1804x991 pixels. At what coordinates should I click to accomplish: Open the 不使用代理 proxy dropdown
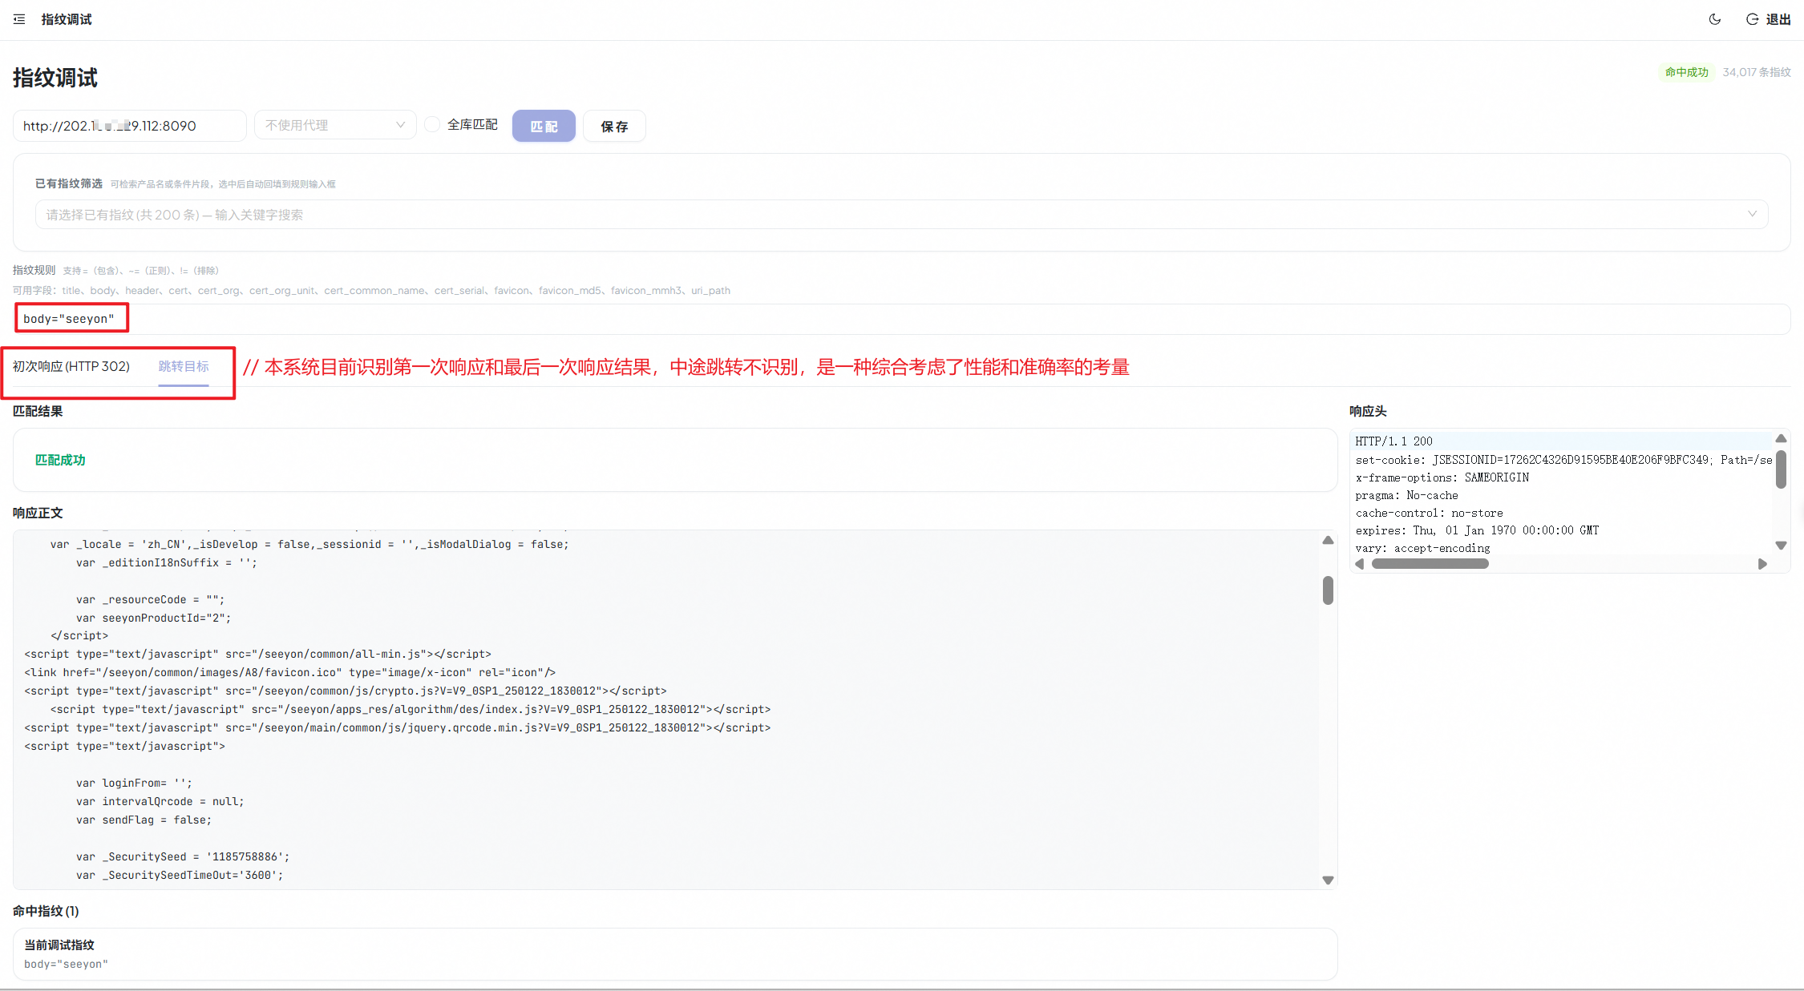click(x=335, y=125)
